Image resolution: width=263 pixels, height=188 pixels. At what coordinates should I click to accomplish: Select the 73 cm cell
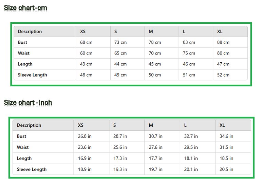[x=120, y=42]
